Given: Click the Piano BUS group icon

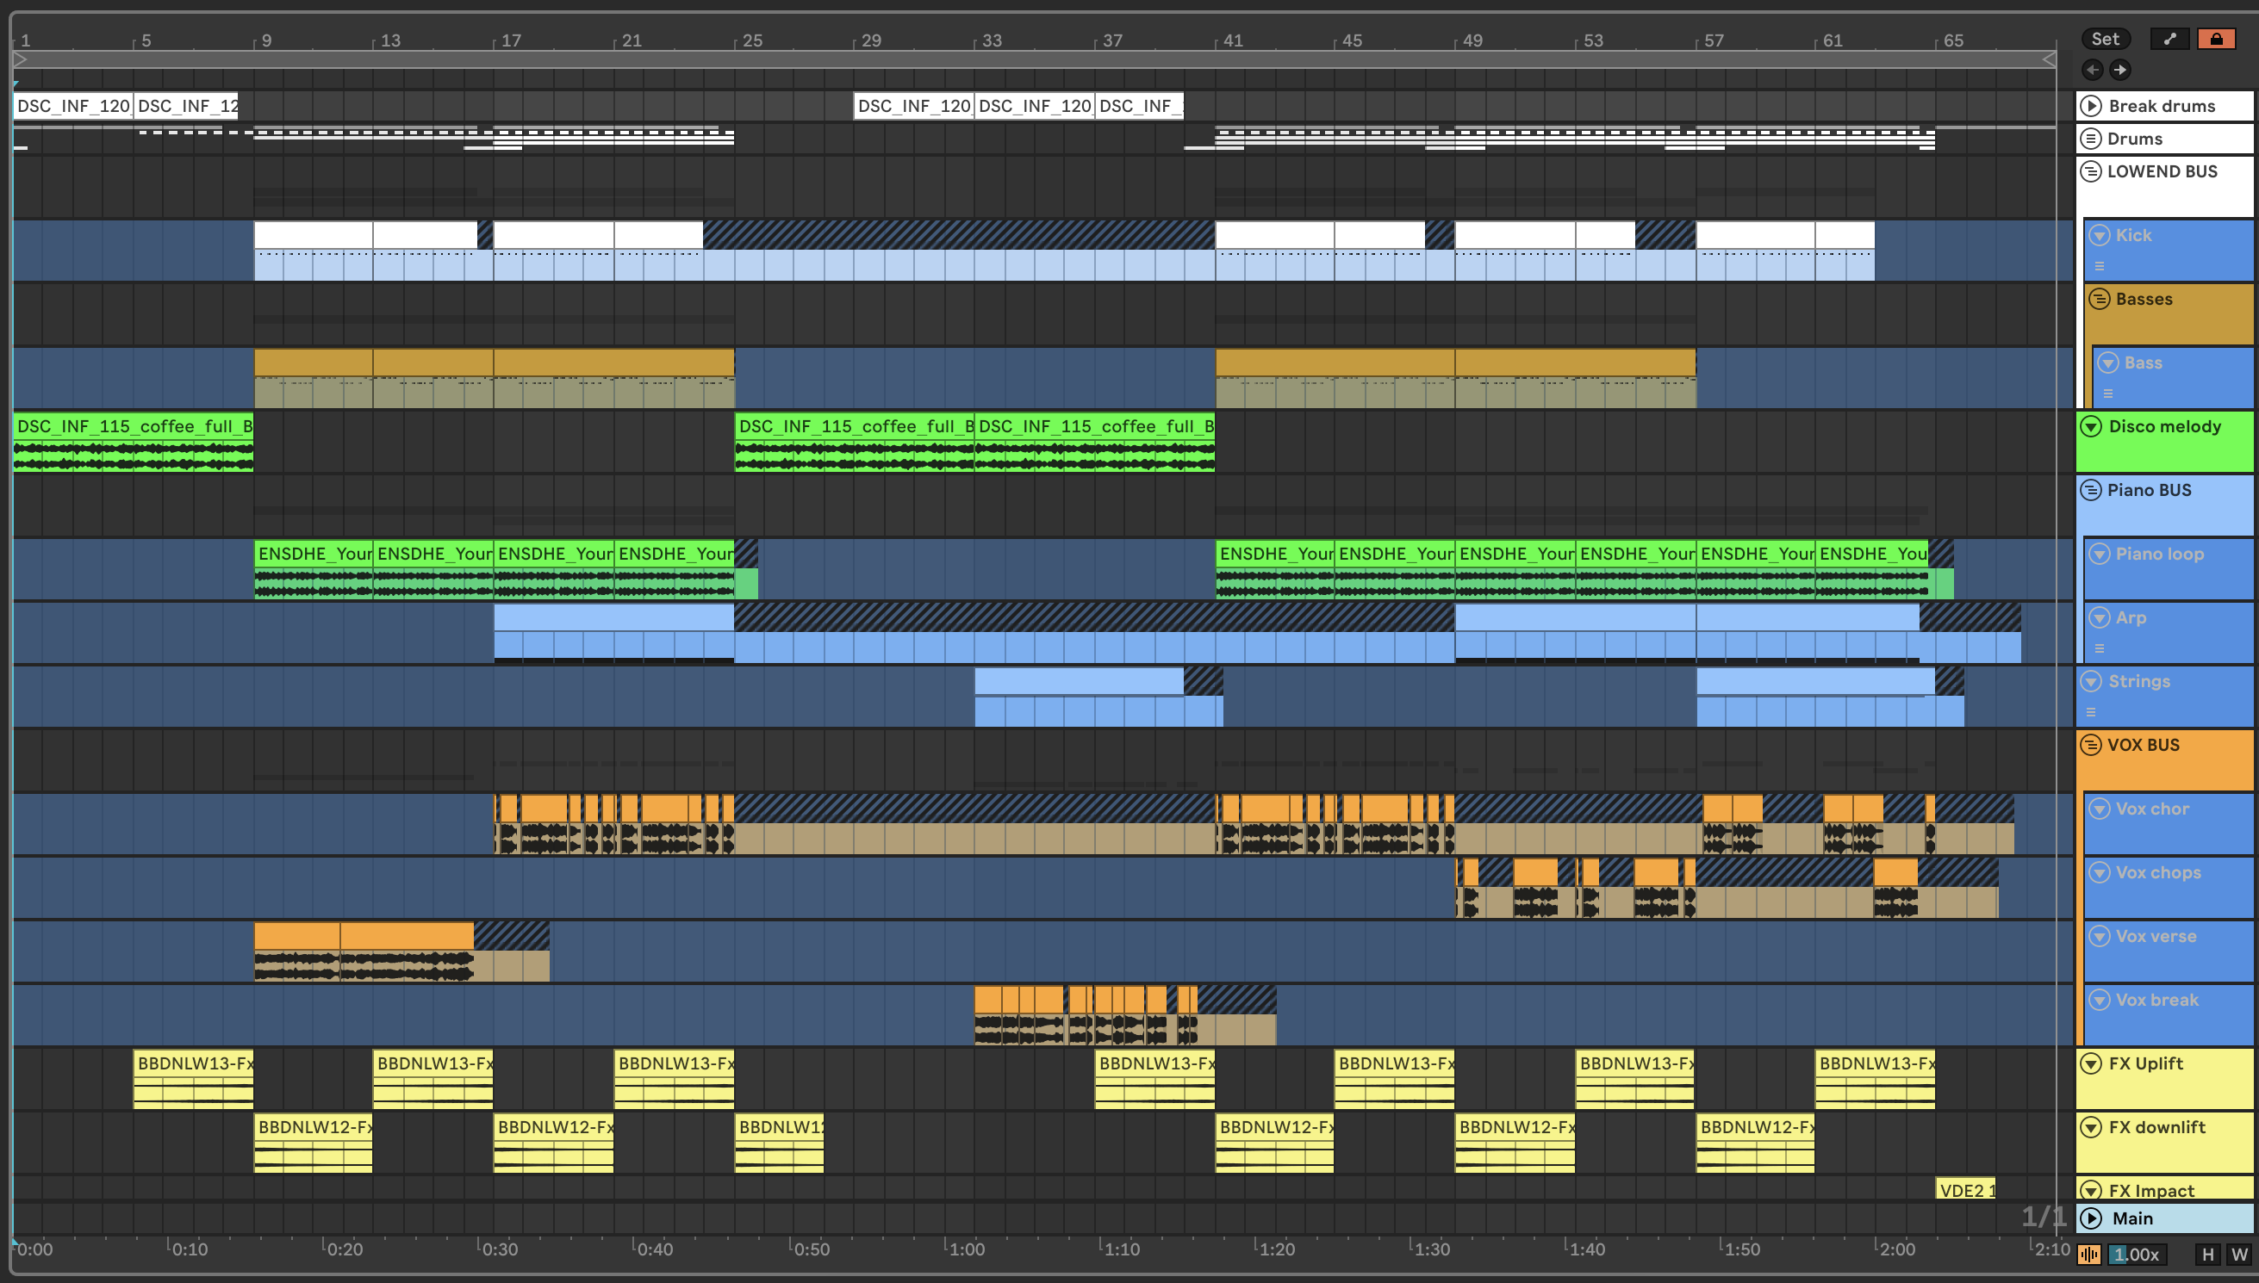Looking at the screenshot, I should (x=2090, y=490).
